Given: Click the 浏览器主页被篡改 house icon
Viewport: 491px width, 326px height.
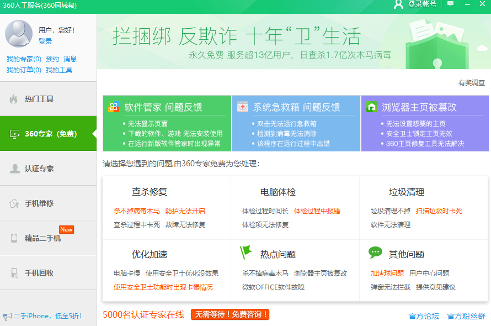Looking at the screenshot, I should point(371,107).
